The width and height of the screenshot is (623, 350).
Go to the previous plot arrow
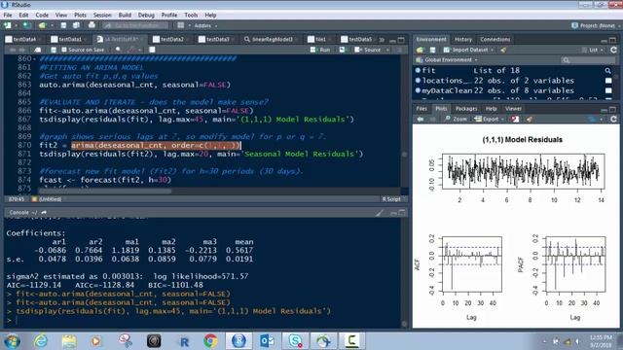[420, 119]
